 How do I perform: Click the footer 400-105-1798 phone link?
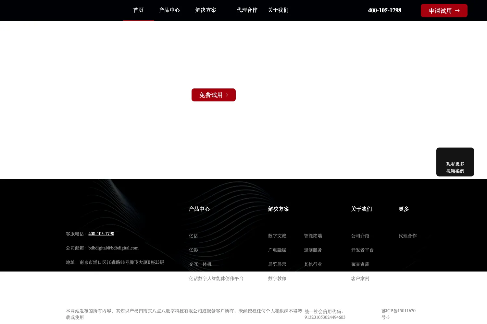coord(101,234)
